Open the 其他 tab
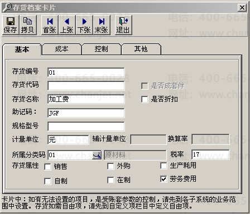 [141, 49]
